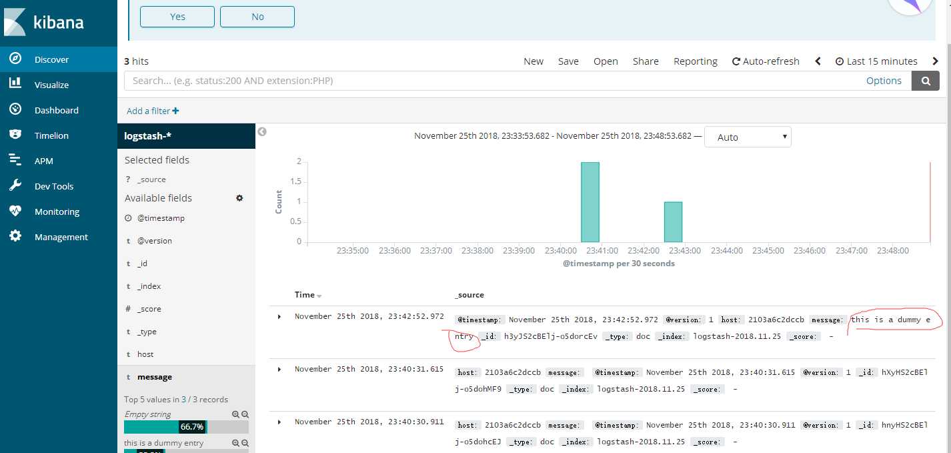951x453 pixels.
Task: Click the APM lines icon
Action: (15, 160)
